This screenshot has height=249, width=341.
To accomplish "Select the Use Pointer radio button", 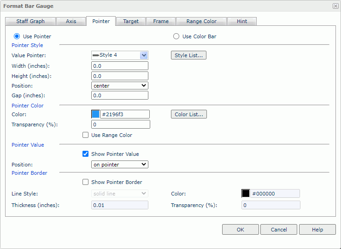I will coord(17,36).
